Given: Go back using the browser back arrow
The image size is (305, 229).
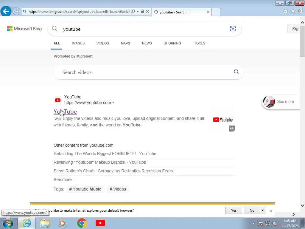Looking at the screenshot, I should click(6, 11).
